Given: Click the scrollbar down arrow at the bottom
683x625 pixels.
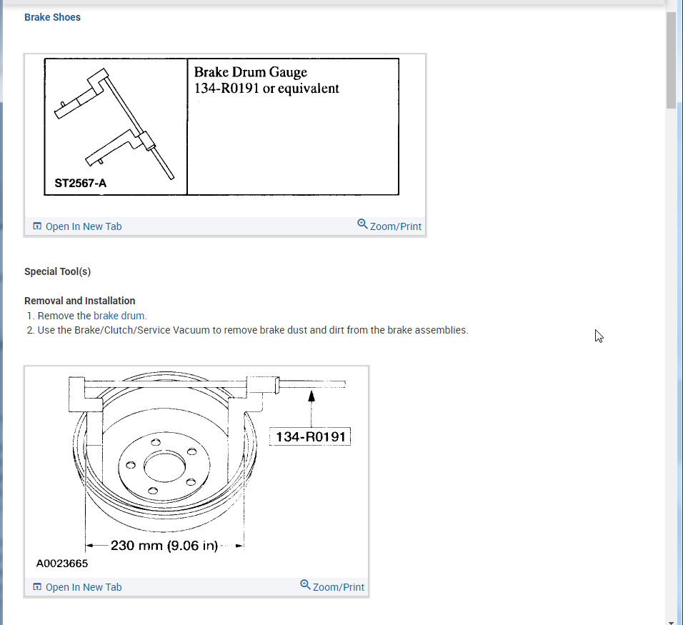Looking at the screenshot, I should pyautogui.click(x=671, y=622).
